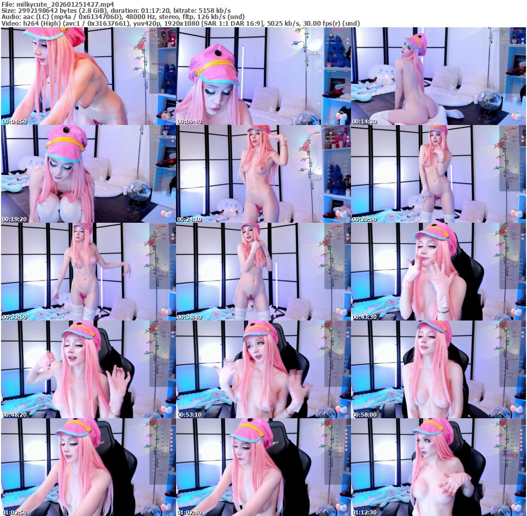Click the frame stamped 00:53:10
This screenshot has height=516, width=527.
pos(263,369)
